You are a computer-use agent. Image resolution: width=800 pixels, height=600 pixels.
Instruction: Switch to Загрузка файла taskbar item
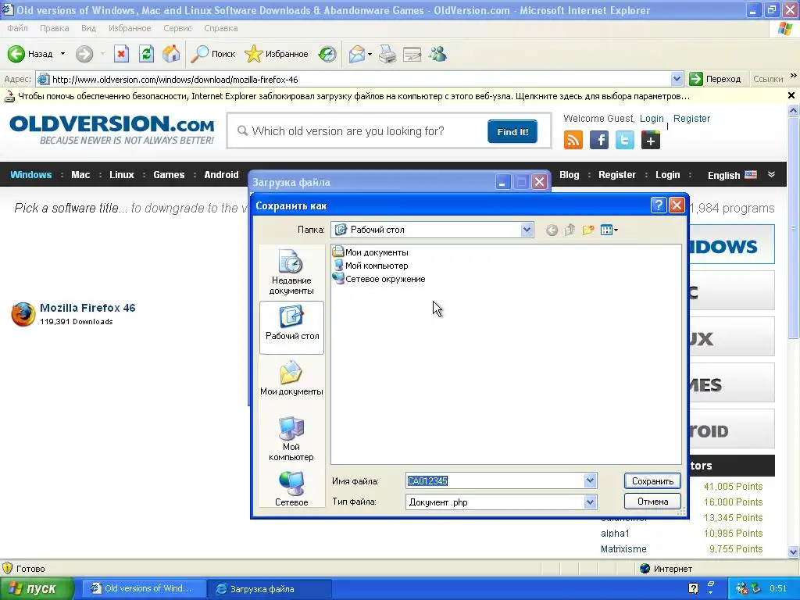tap(270, 589)
